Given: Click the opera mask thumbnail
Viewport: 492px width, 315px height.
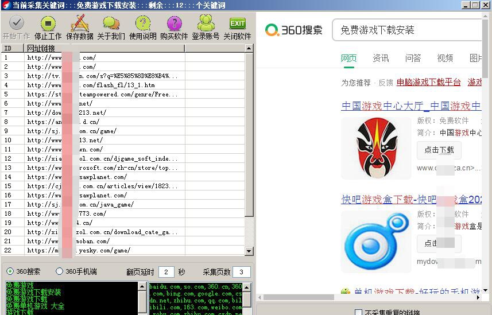Looking at the screenshot, I should pyautogui.click(x=376, y=148).
